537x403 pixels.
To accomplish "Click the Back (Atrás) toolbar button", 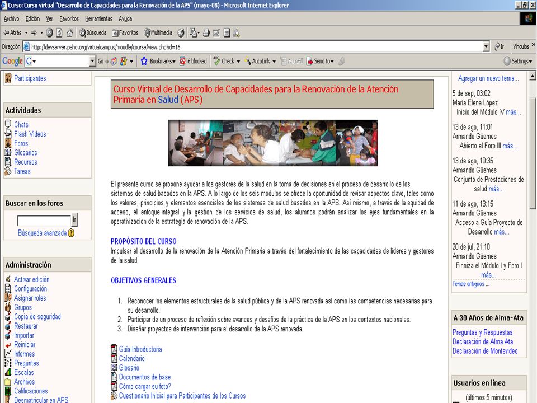I will coord(12,33).
